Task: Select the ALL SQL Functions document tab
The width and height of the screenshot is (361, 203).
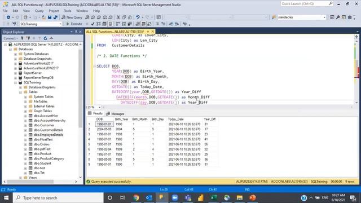Action: (115, 32)
